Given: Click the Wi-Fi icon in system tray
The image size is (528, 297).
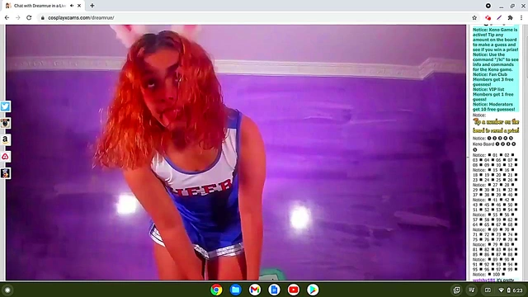Looking at the screenshot, I should pos(501,290).
